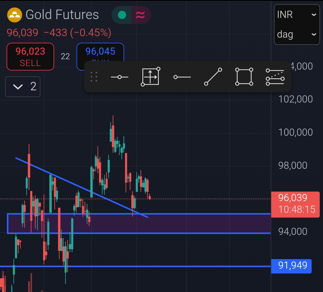
Task: Open the Fibonacci retracement tool
Action: click(x=275, y=77)
